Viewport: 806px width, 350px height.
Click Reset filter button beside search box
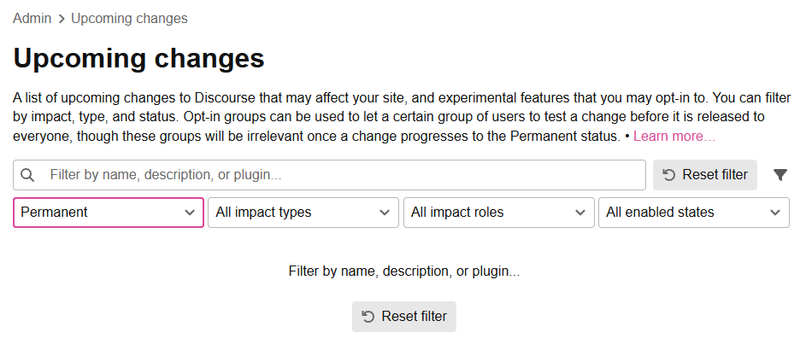pos(705,175)
